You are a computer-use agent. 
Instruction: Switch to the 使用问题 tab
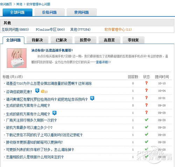pos(82,12)
